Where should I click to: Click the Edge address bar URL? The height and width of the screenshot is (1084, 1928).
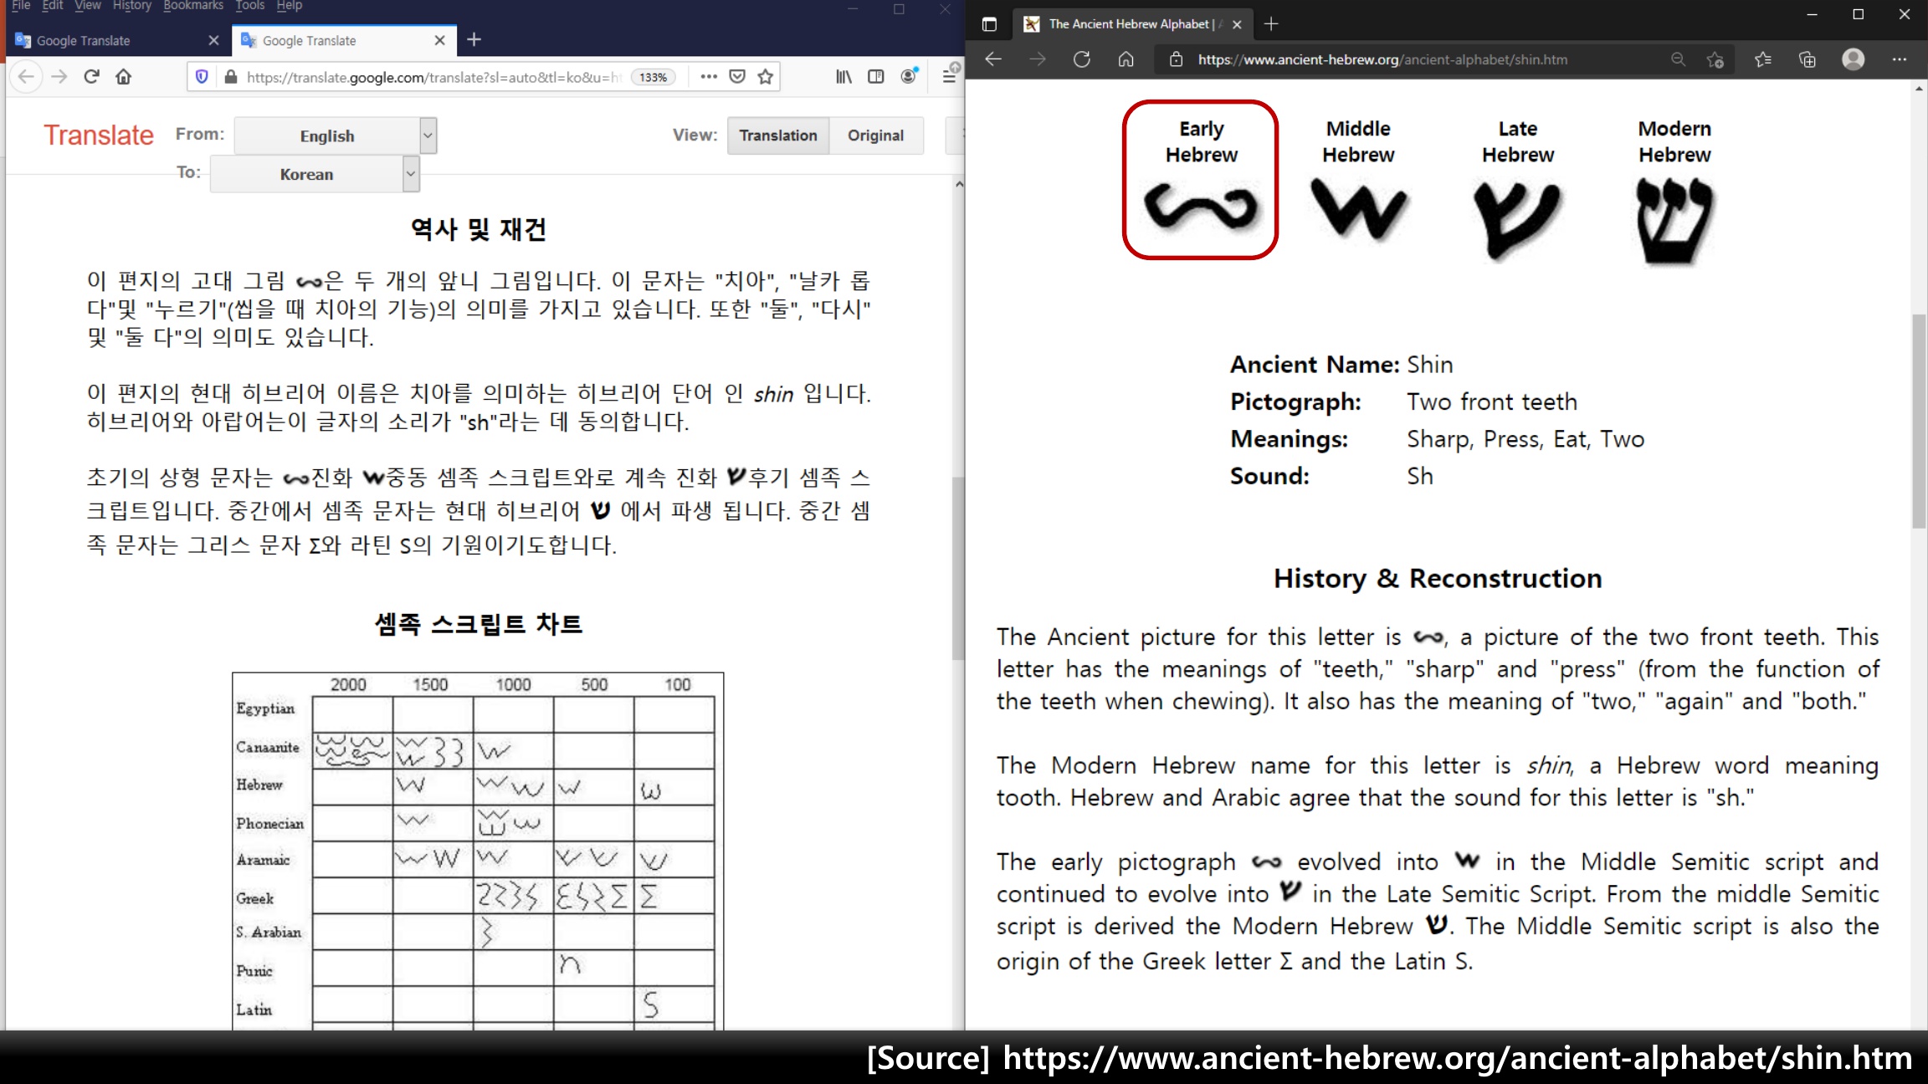[x=1382, y=59]
